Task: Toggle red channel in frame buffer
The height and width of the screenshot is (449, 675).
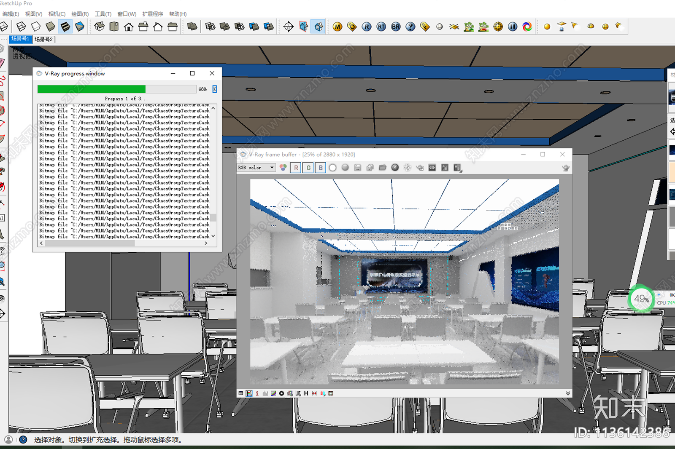Action: coord(296,168)
